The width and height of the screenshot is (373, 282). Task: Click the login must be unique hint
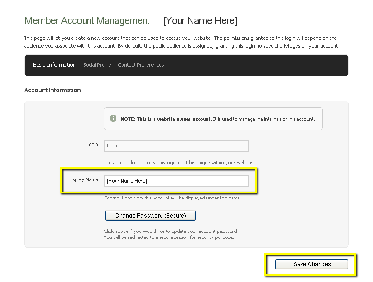click(179, 162)
